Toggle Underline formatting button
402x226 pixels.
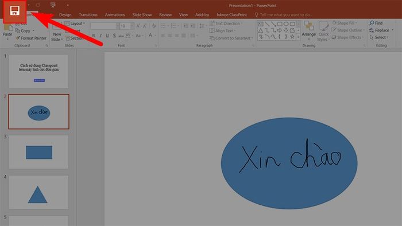[x=107, y=36]
